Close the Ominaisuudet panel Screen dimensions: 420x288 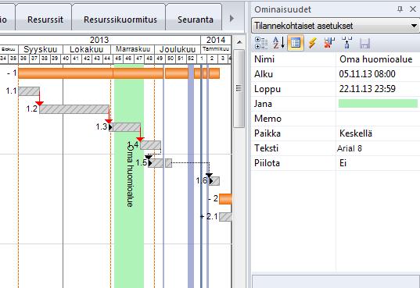coord(413,9)
